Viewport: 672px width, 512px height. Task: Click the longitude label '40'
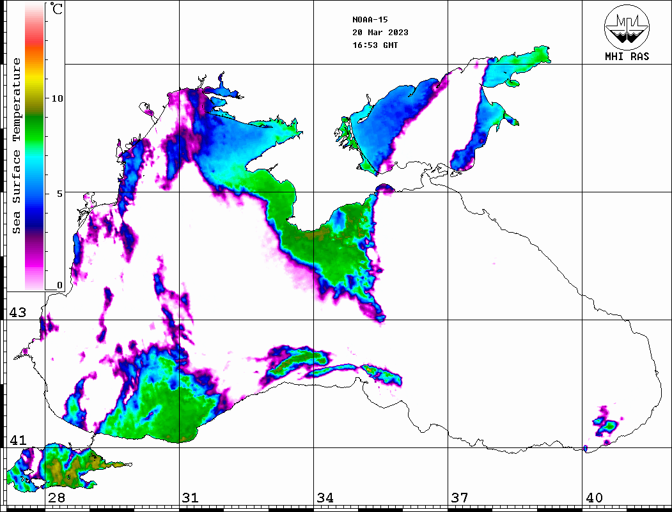594,498
